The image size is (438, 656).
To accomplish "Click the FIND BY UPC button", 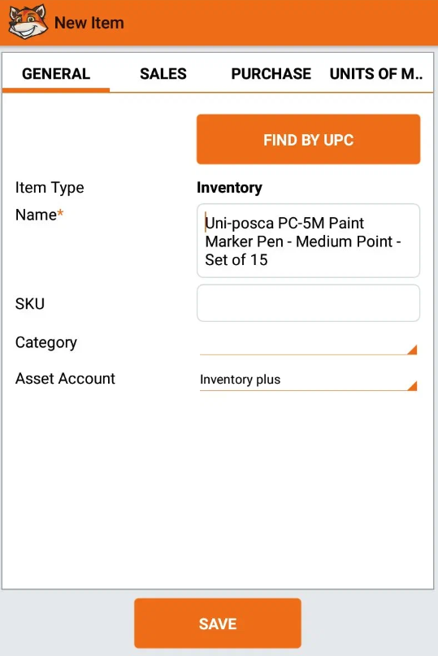I will (308, 139).
